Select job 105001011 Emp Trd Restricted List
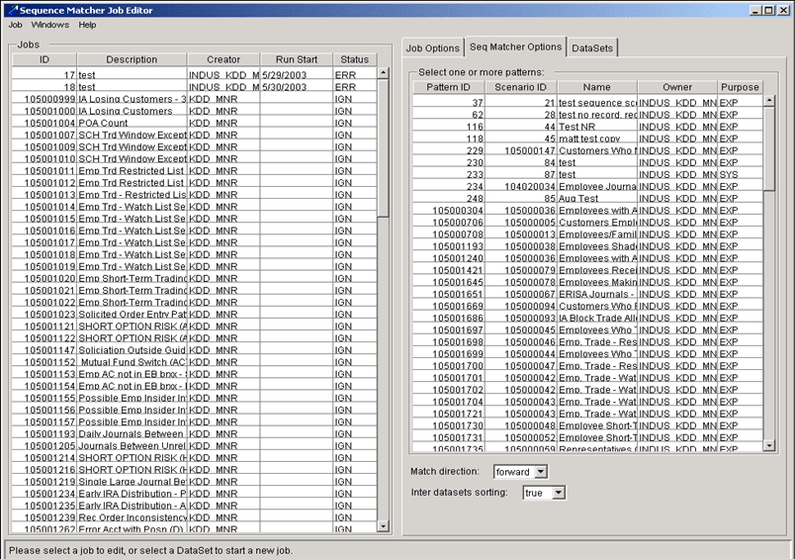The width and height of the screenshot is (795, 559). tap(194, 171)
